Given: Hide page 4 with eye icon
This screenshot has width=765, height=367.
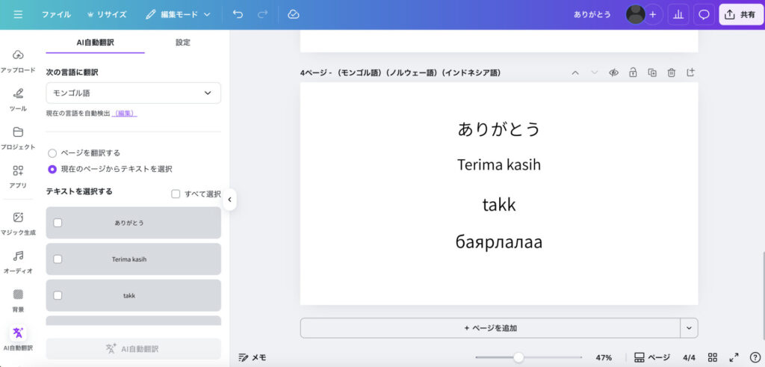Looking at the screenshot, I should [613, 73].
